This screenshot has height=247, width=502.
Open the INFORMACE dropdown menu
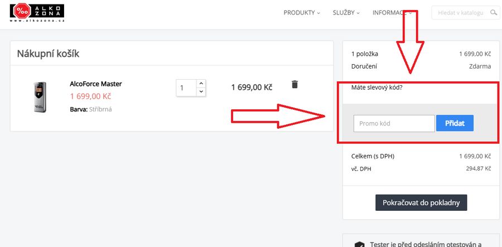tap(392, 13)
